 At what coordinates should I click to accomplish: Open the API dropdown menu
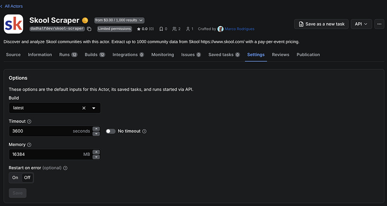pos(361,24)
